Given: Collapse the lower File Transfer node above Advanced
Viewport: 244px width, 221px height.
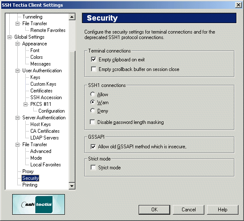Looking at the screenshot, I should (17, 145).
